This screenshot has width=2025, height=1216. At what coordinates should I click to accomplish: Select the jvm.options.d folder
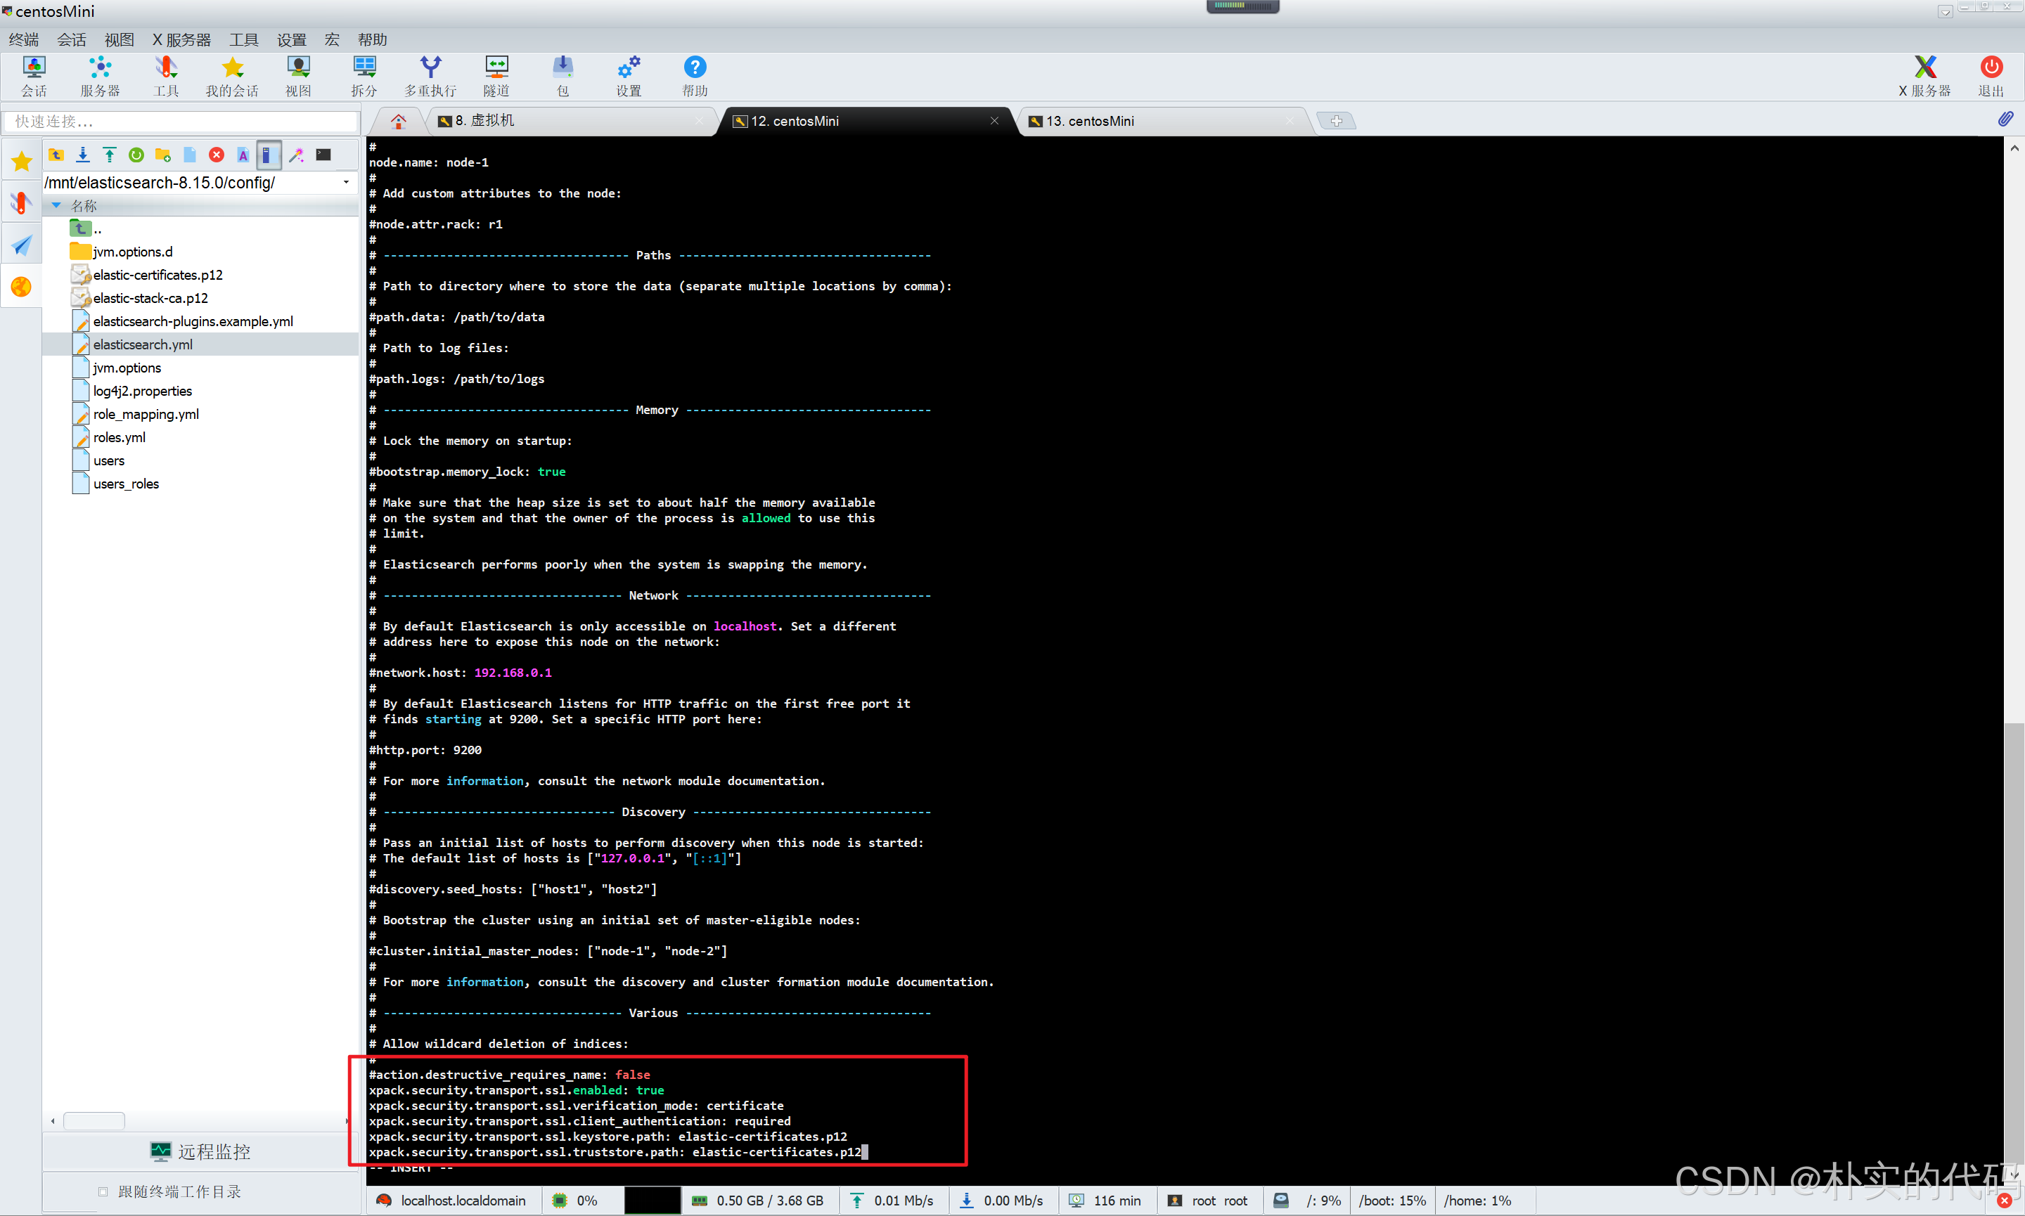132,252
